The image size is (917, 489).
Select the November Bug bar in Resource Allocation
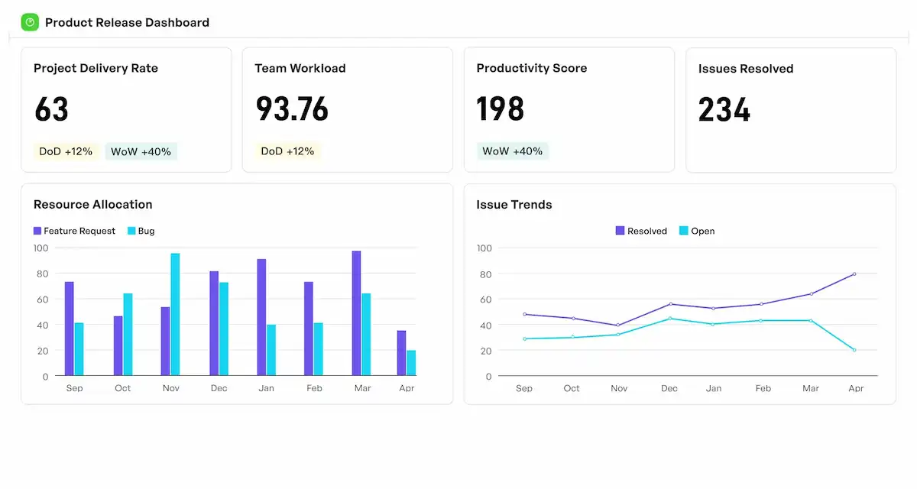coord(175,314)
